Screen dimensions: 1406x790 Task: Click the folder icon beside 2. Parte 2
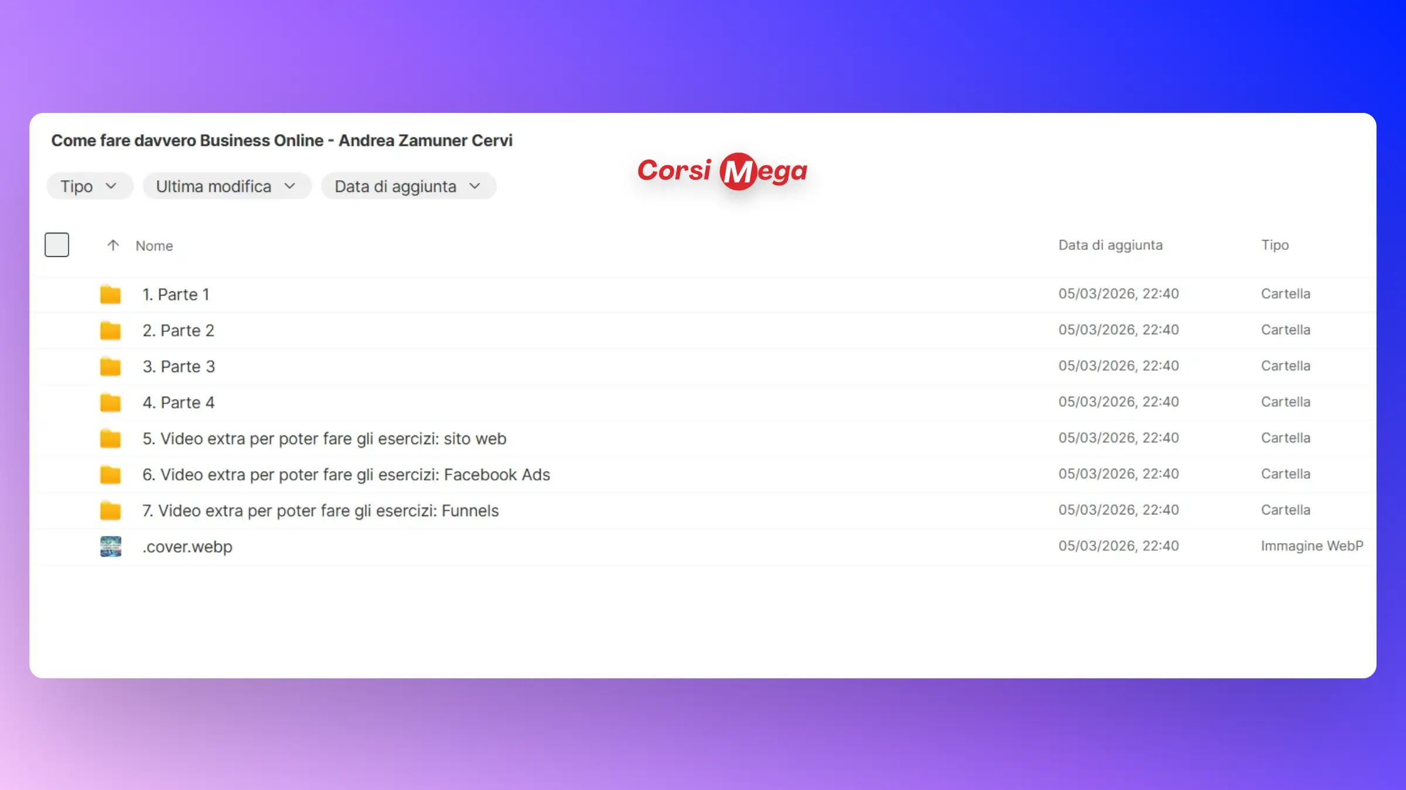[x=110, y=331]
